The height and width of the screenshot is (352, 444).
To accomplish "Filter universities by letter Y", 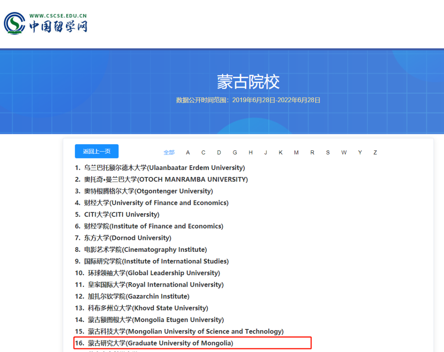I will [360, 152].
